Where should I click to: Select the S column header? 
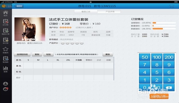(x=28, y=60)
